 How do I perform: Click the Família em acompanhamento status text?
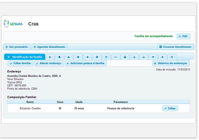coord(154,36)
